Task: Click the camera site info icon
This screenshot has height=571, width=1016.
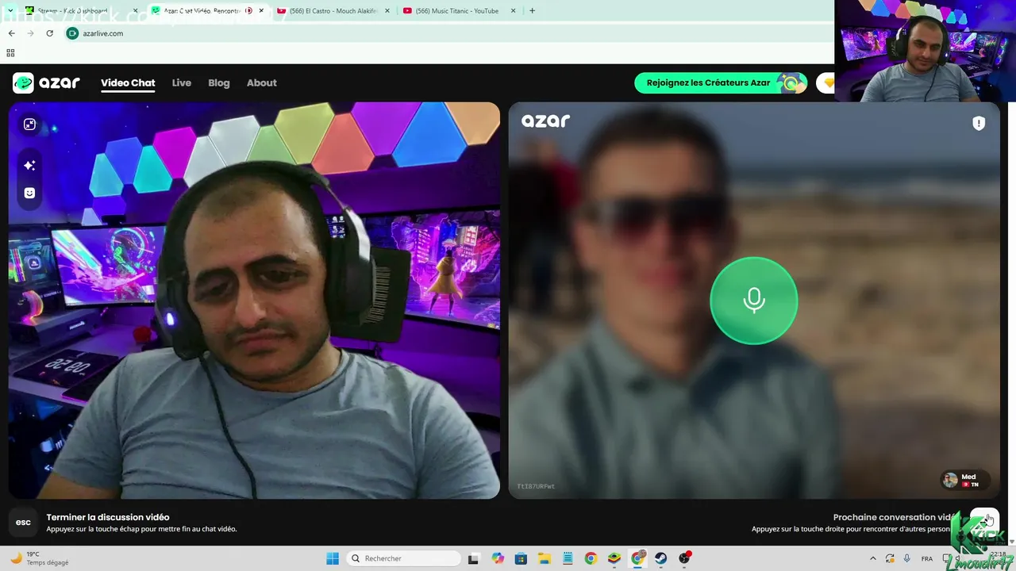Action: point(72,33)
